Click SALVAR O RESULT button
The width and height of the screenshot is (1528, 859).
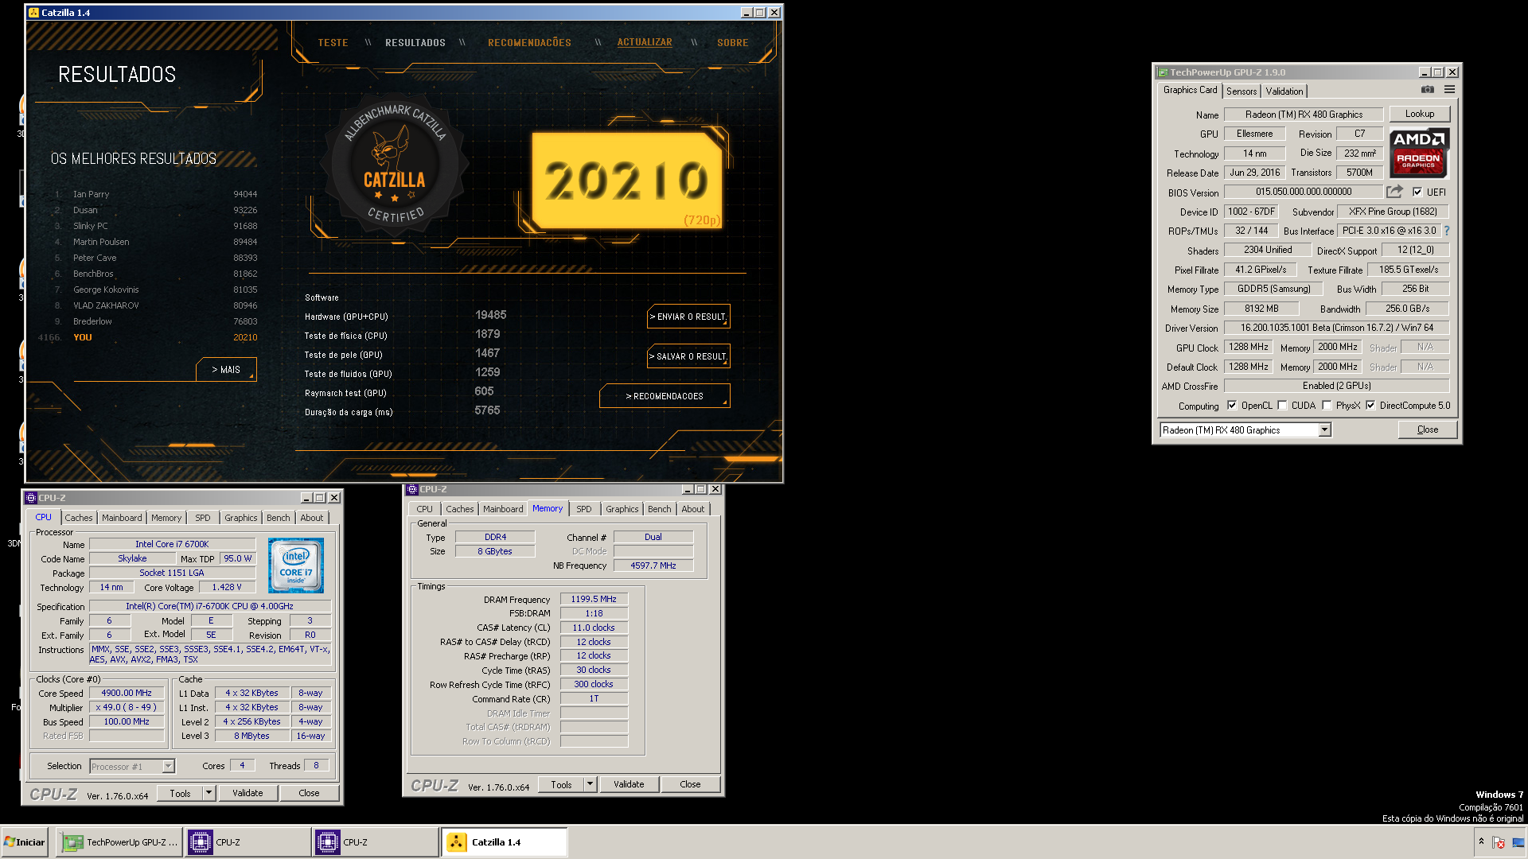click(688, 356)
